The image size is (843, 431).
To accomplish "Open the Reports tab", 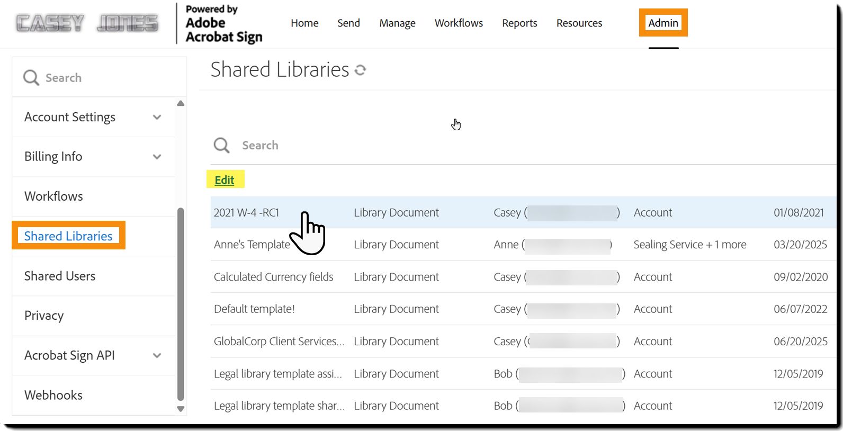I will 519,23.
